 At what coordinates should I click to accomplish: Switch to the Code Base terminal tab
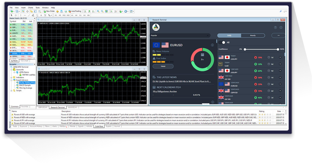click(99, 126)
